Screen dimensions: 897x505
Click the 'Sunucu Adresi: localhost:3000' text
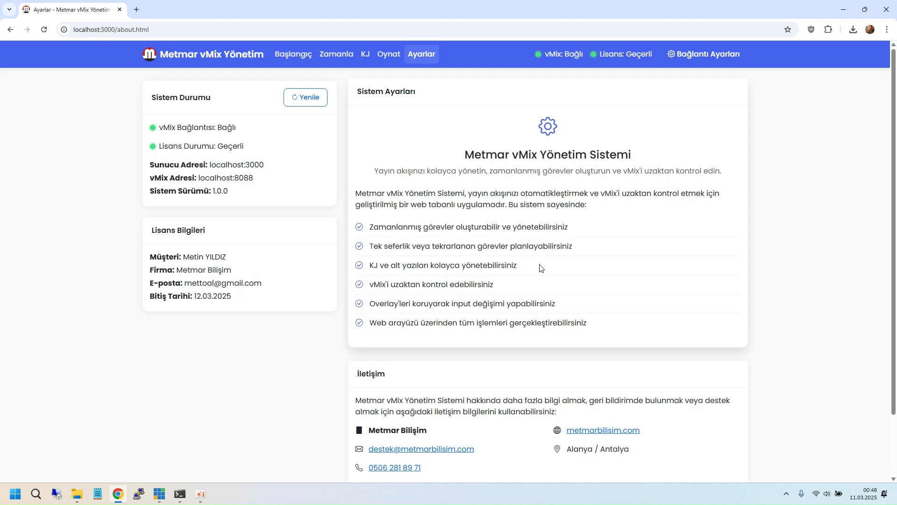(x=206, y=165)
